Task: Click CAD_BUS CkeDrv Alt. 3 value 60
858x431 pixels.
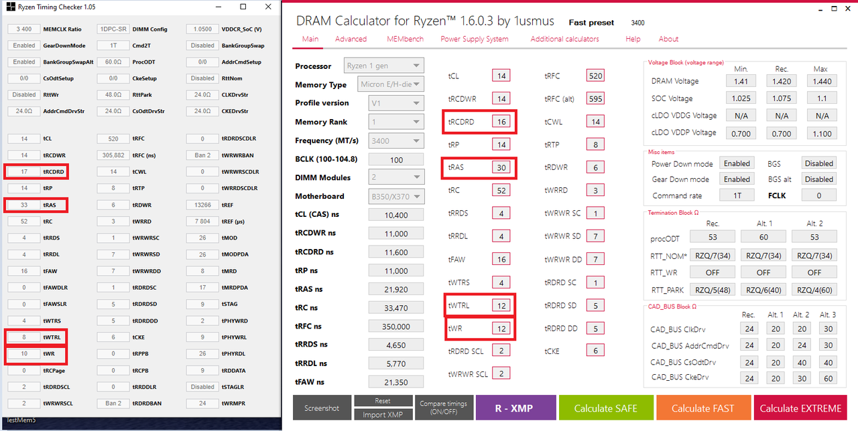Action: pos(829,378)
